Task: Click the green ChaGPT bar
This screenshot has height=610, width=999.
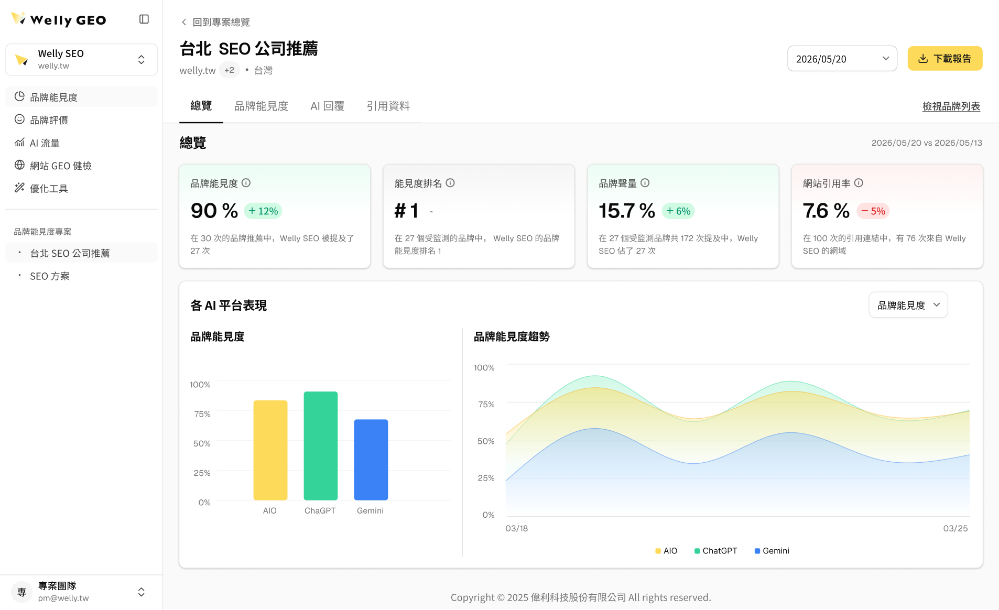Action: [321, 445]
